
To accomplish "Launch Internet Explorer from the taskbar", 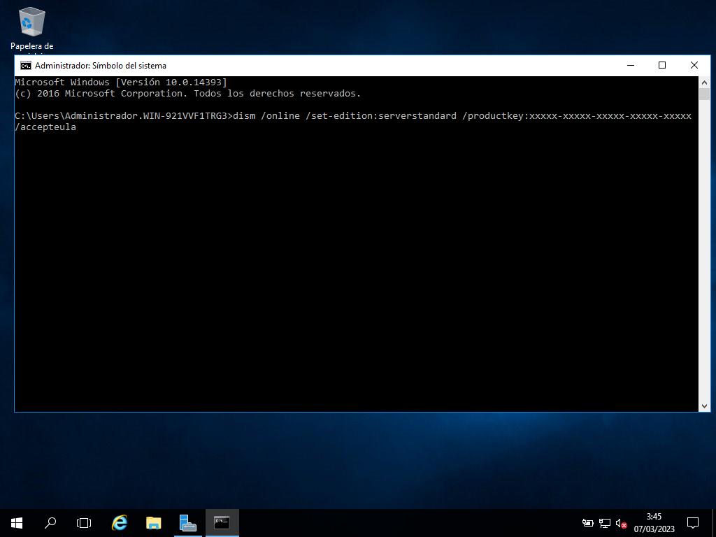I will pos(120,522).
